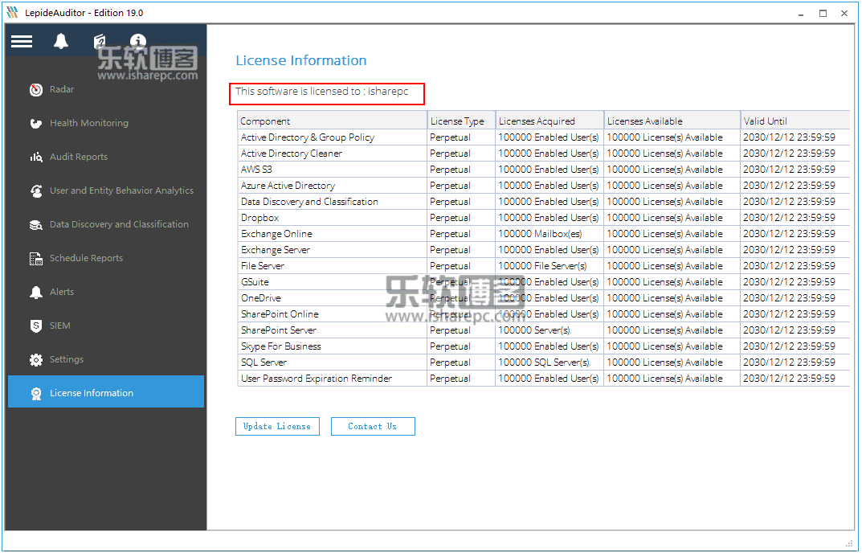Open Schedule Reports page

tap(86, 258)
